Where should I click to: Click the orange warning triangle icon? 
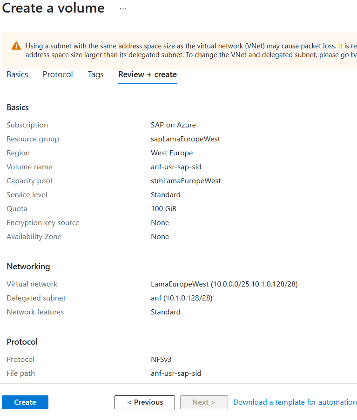[16, 46]
